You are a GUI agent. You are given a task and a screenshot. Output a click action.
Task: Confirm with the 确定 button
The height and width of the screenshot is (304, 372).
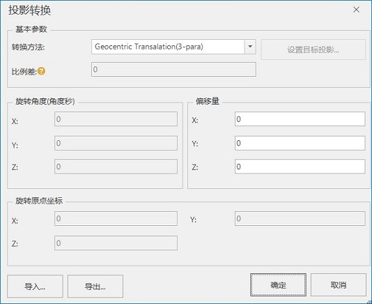click(278, 284)
